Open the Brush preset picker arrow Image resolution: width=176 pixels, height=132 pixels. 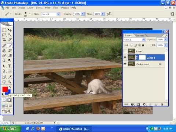pos(30,14)
